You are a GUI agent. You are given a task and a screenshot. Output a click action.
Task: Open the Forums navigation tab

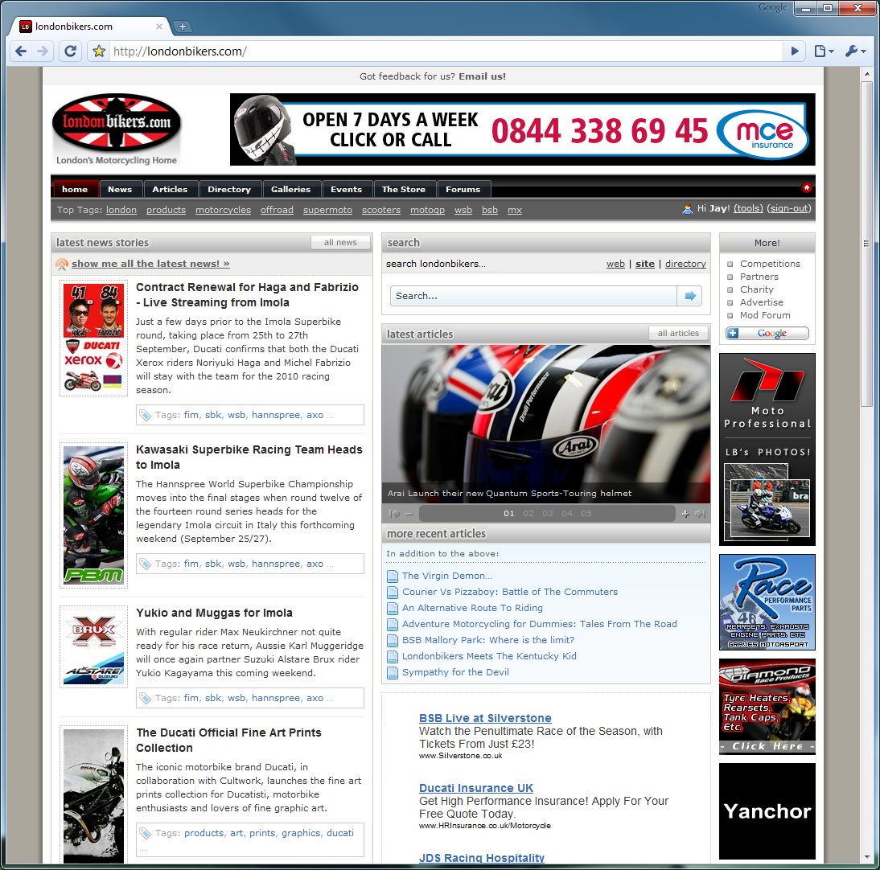pyautogui.click(x=463, y=190)
